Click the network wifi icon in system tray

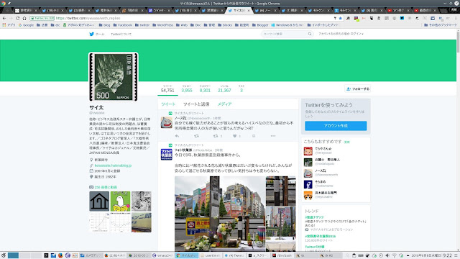395,255
